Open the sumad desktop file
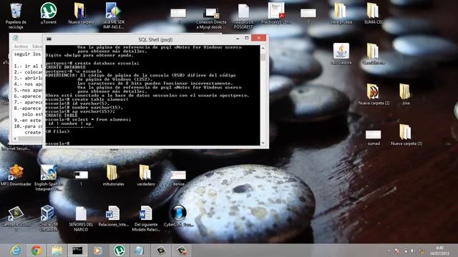This screenshot has width=458, height=257. coord(374,138)
